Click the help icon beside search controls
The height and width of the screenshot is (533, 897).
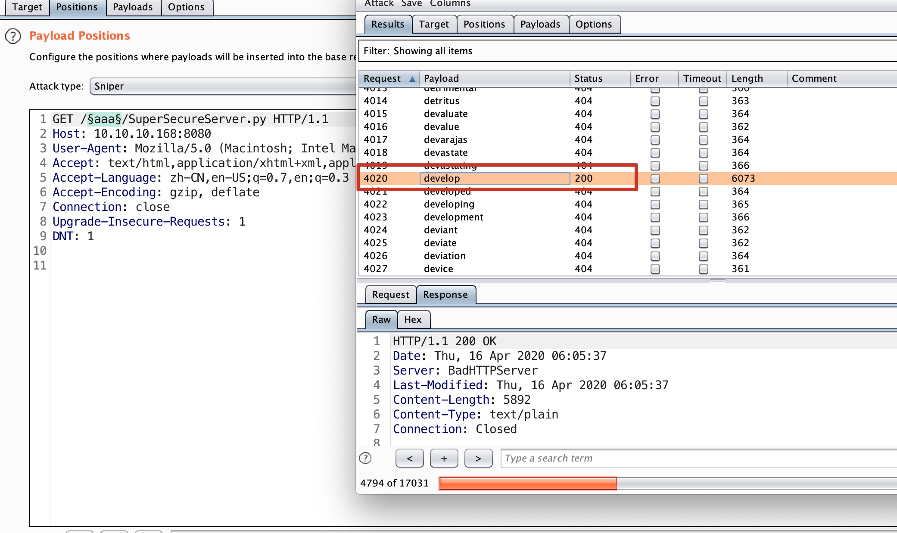click(365, 458)
